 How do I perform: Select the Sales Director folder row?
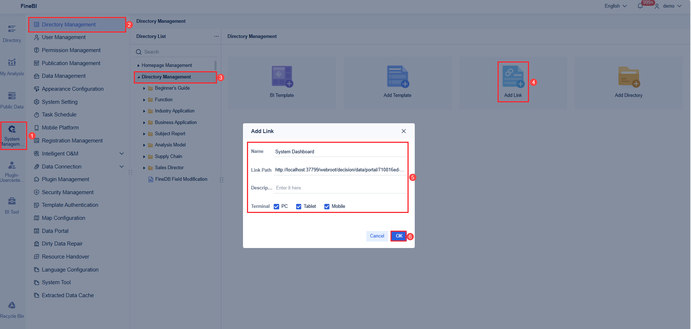pyautogui.click(x=175, y=168)
